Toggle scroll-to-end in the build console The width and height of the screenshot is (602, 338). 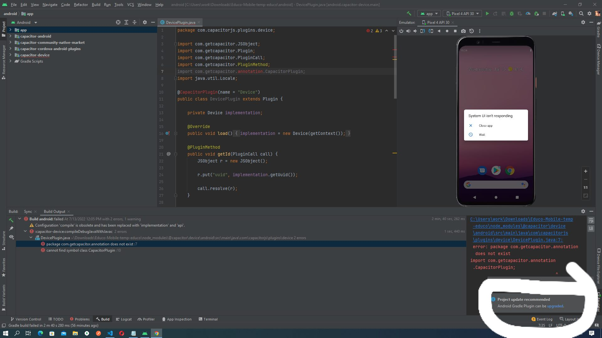(591, 229)
